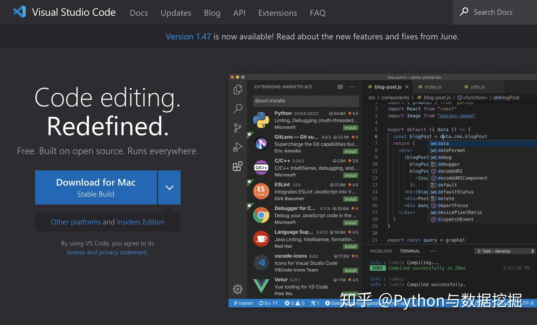Expand the Download for Mac dropdown arrow
Image resolution: width=537 pixels, height=325 pixels.
[169, 187]
